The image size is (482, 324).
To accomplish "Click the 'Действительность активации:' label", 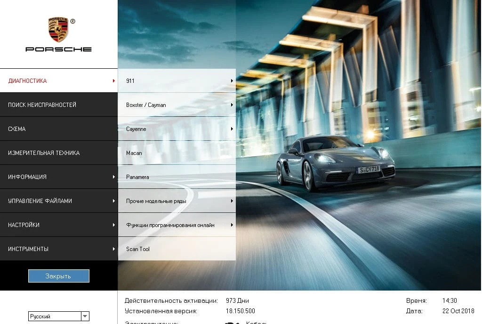I will pos(171,300).
